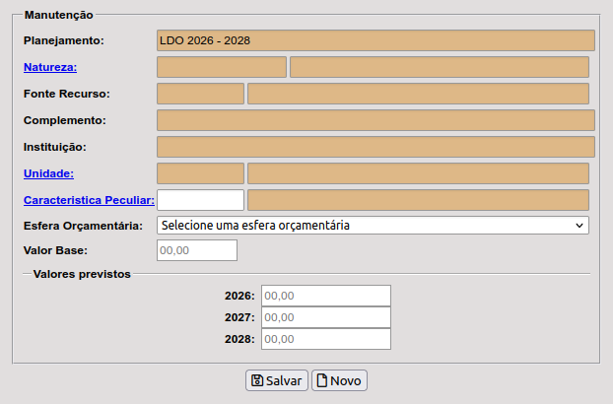Focus the 2028 predicted value field
The image size is (613, 404).
tap(325, 339)
